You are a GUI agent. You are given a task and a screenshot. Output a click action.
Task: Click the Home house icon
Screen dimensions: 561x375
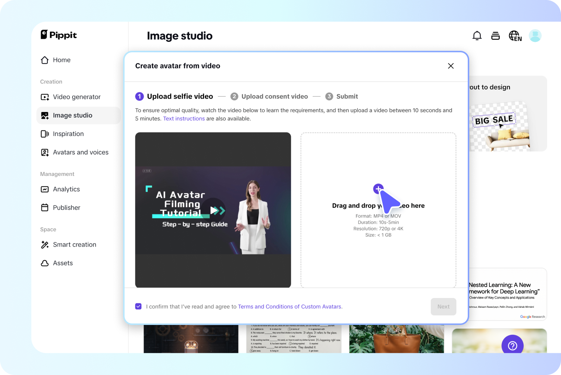45,60
